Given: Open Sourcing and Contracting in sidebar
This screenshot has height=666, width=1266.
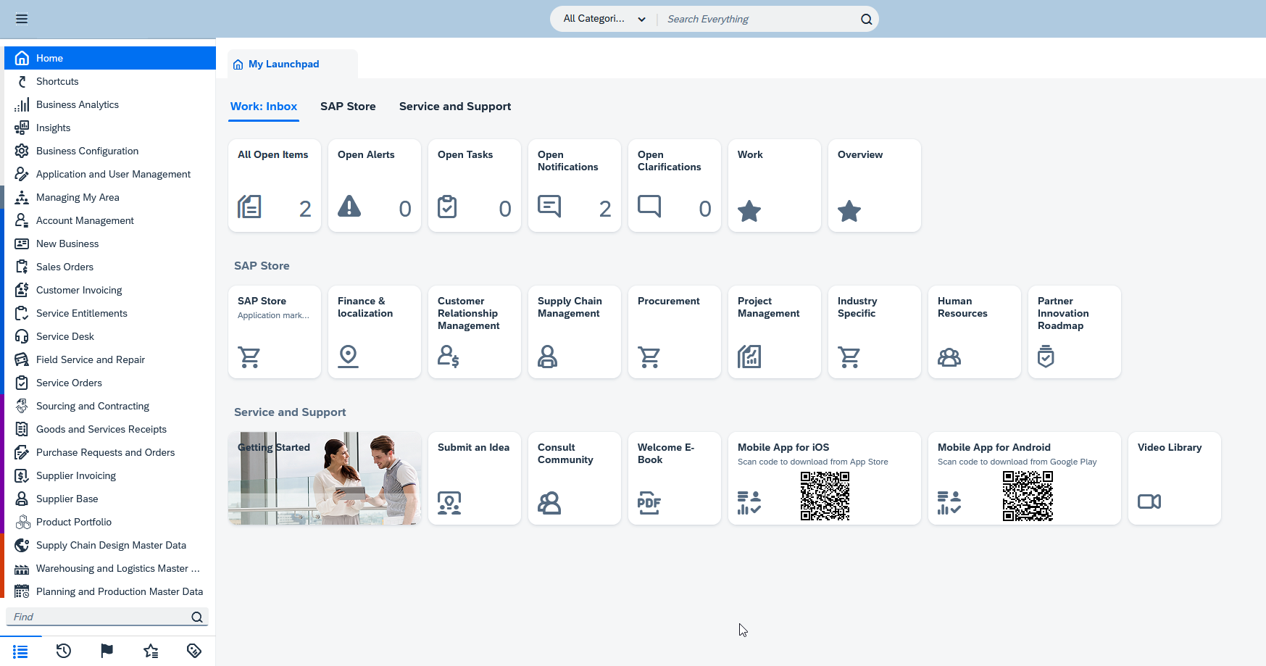Looking at the screenshot, I should 110,406.
